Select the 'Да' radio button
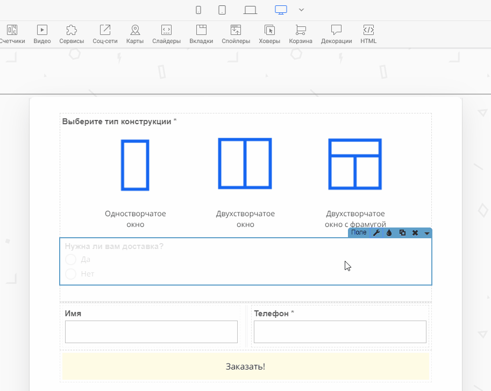 [70, 260]
